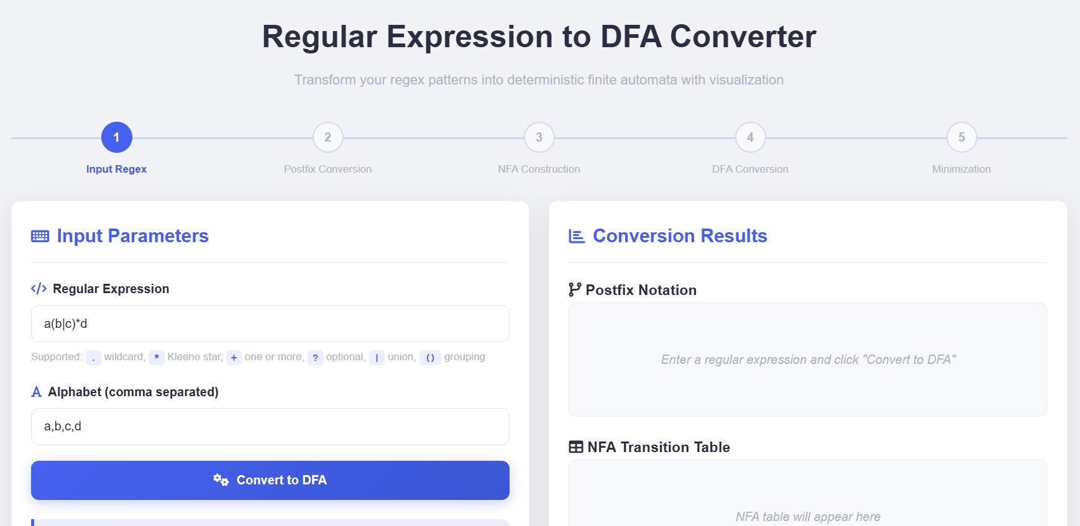Click the letter A icon beside Alphabet
1080x526 pixels.
click(37, 392)
